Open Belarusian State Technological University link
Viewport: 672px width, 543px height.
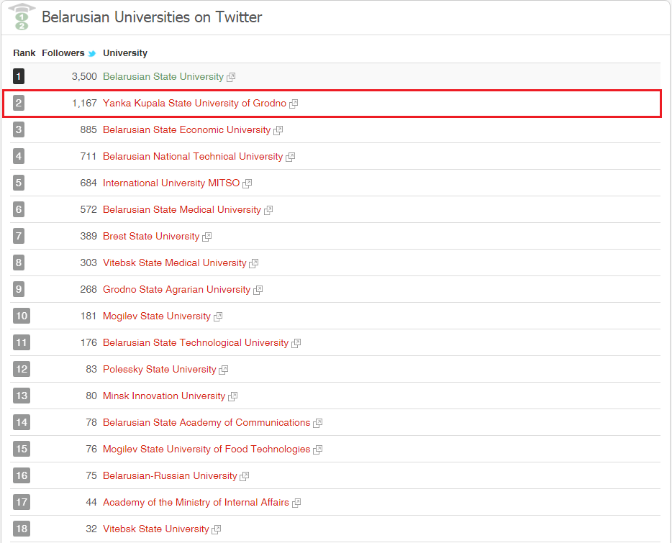[196, 342]
